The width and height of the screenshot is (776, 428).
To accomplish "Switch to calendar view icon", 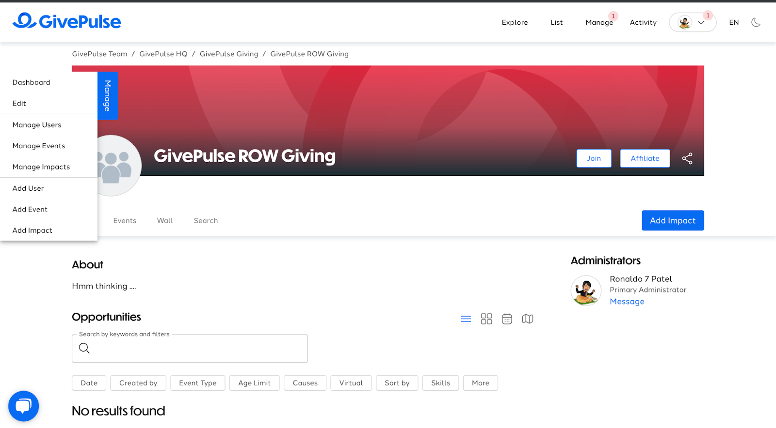I will click(507, 319).
